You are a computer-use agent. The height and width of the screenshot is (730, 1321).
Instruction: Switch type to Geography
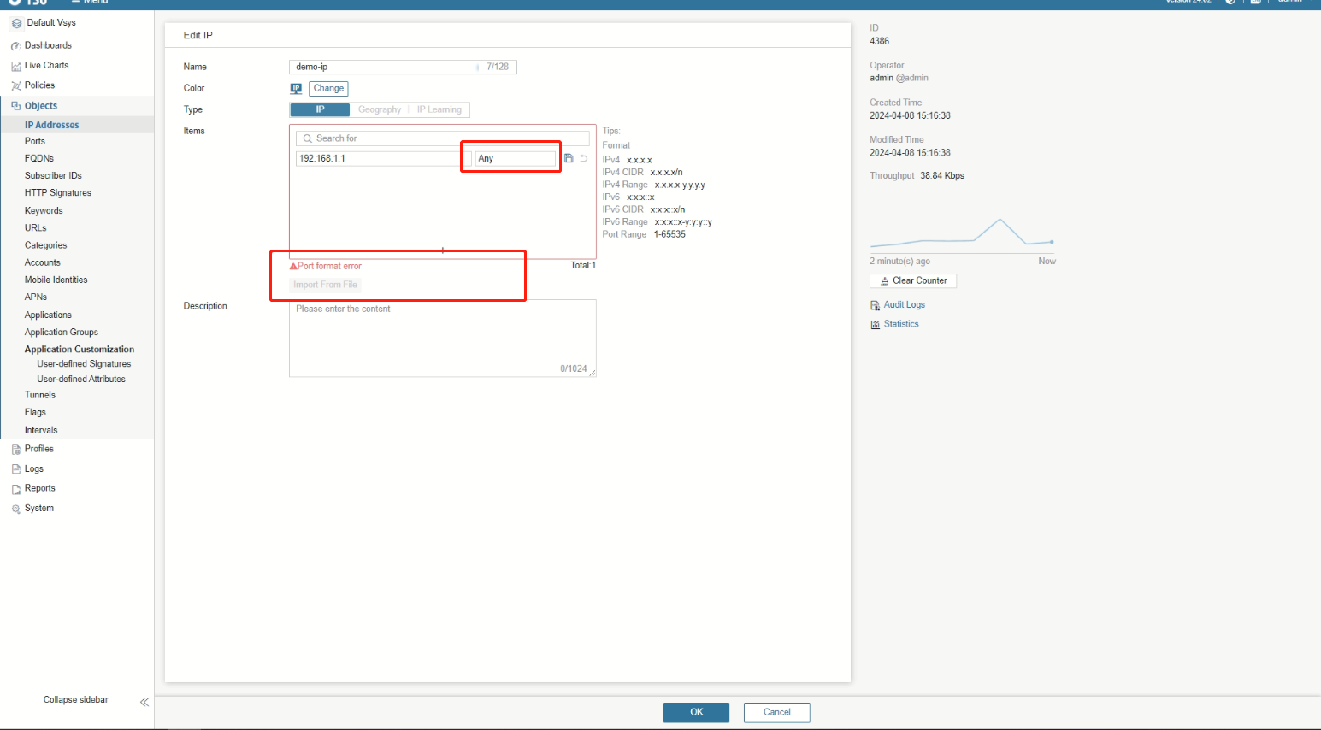(x=379, y=109)
